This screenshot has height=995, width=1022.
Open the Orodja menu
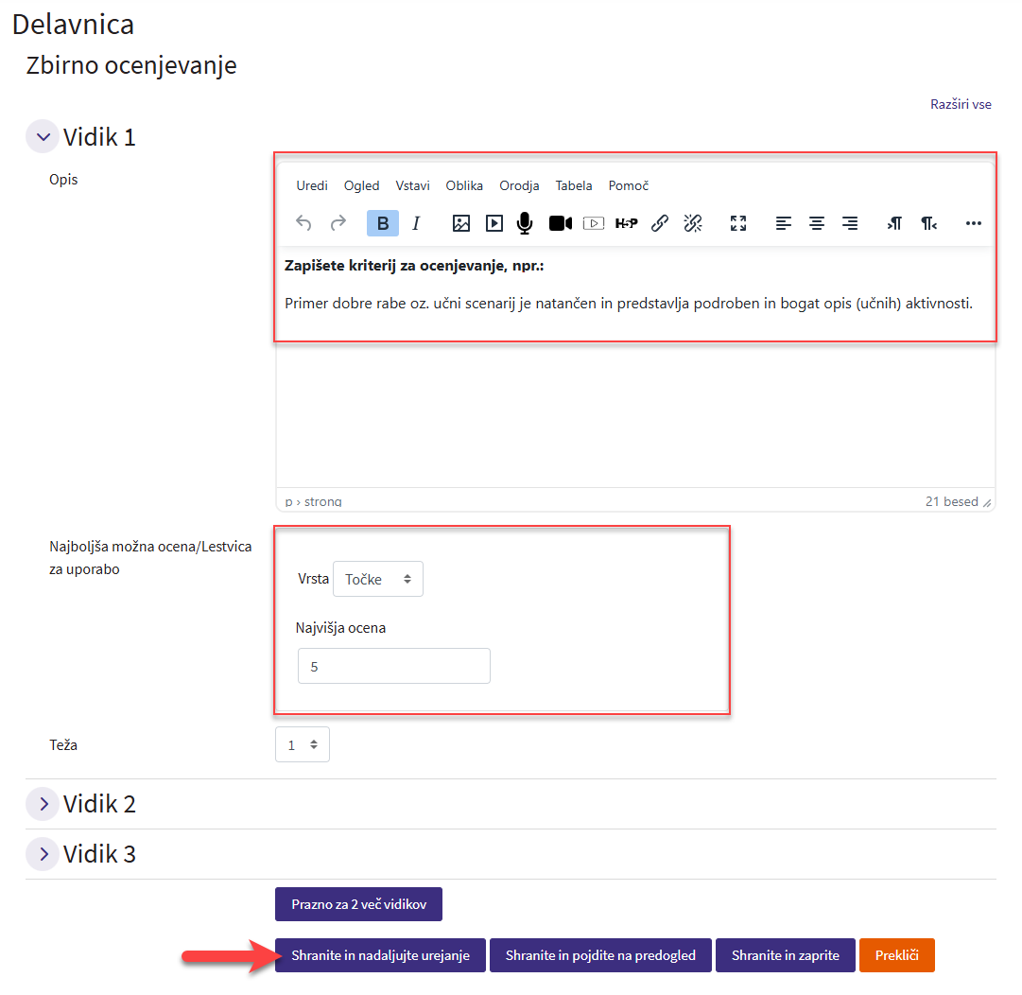click(519, 185)
